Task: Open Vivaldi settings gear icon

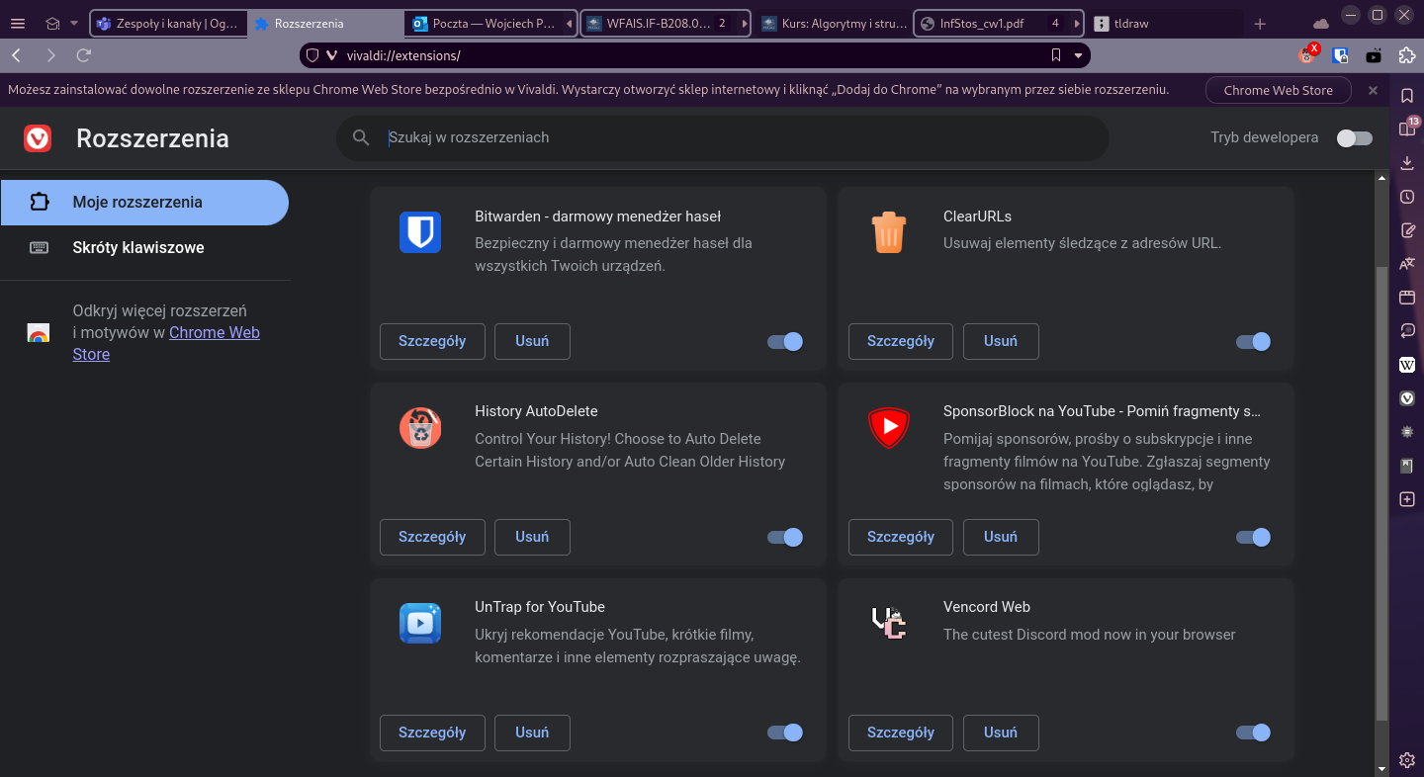Action: [1407, 760]
